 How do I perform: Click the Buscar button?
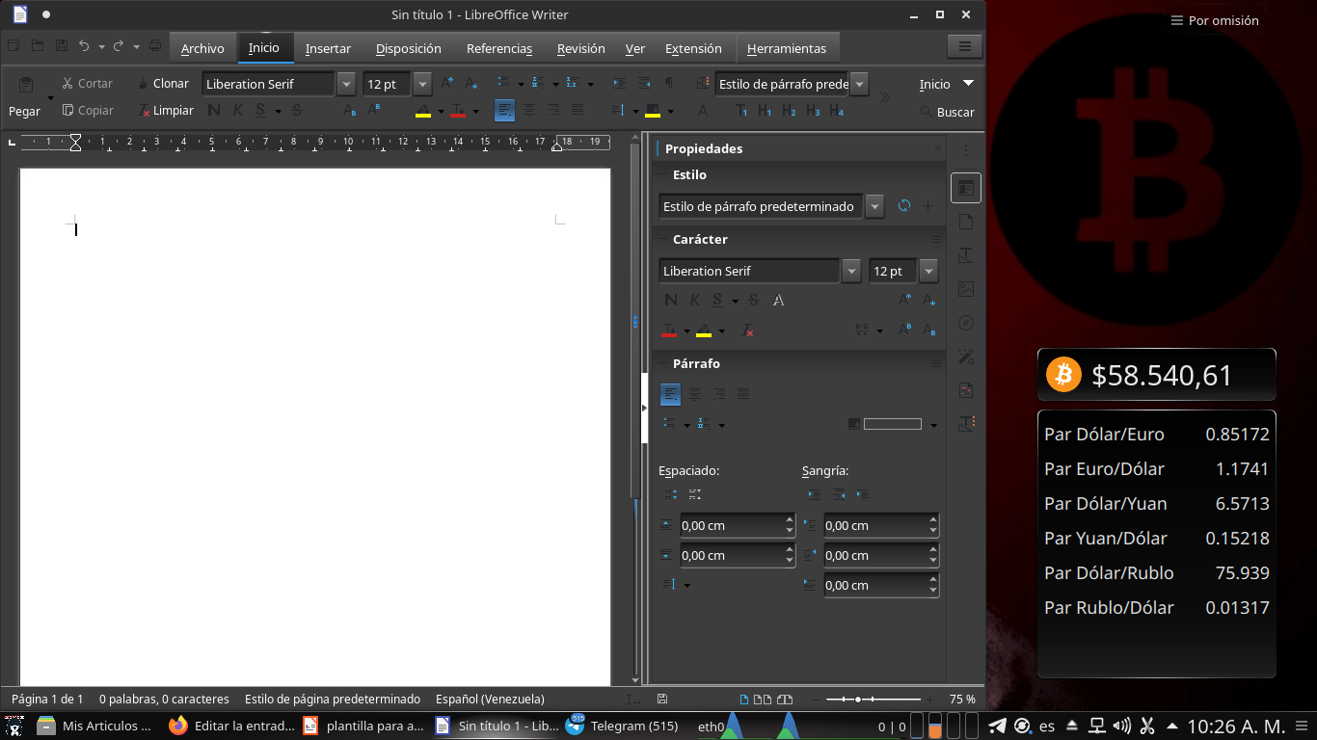click(947, 112)
